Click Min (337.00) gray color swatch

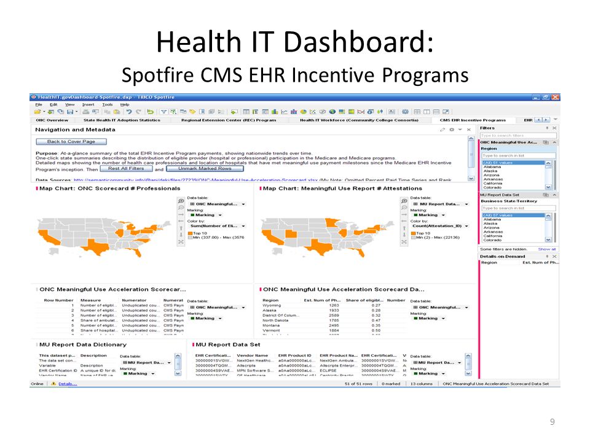(x=191, y=238)
